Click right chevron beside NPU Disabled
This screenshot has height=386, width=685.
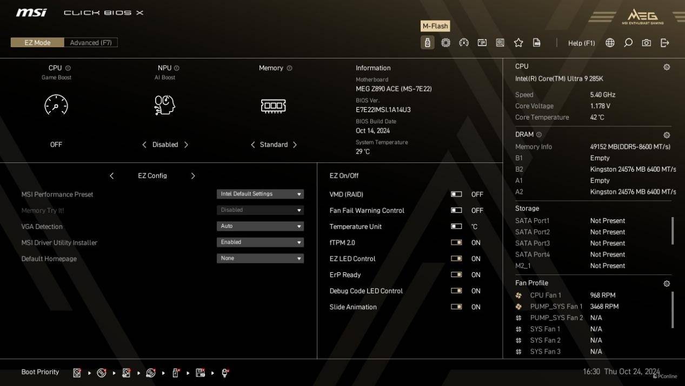pos(186,145)
